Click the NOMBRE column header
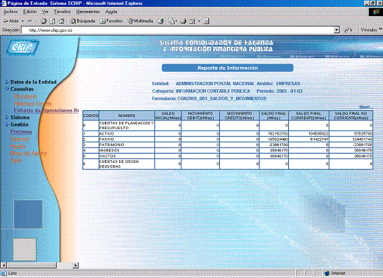 [127, 116]
